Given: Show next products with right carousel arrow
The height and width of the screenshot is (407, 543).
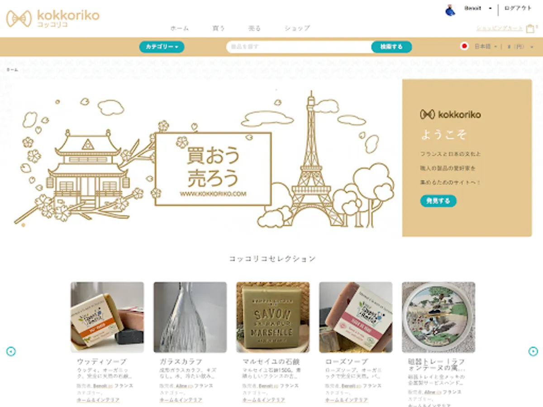Looking at the screenshot, I should (533, 351).
